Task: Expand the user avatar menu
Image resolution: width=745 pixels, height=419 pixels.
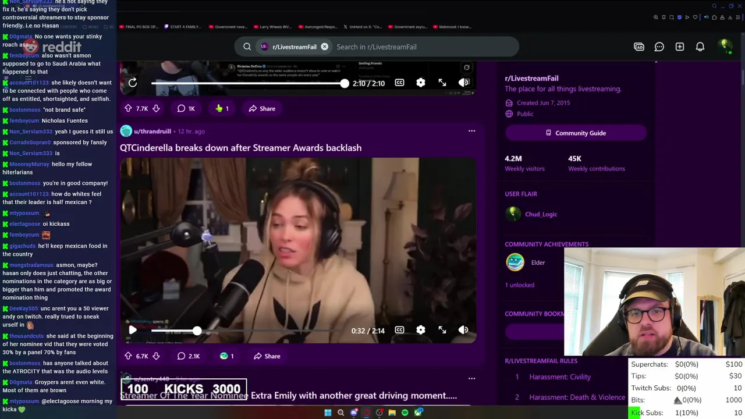Action: pos(725,46)
